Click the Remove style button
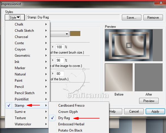 point(153,17)
